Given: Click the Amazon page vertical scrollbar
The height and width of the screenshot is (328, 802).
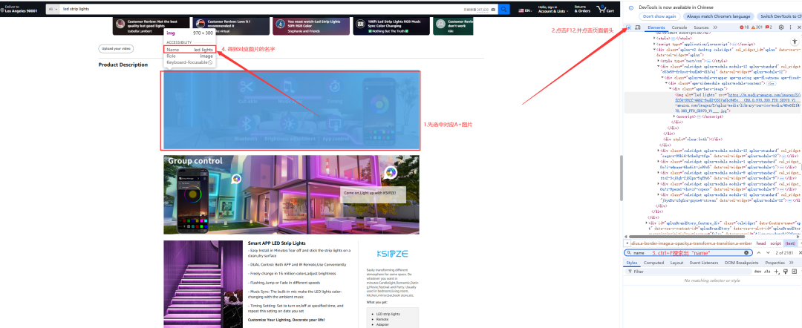Looking at the screenshot, I should tap(620, 179).
